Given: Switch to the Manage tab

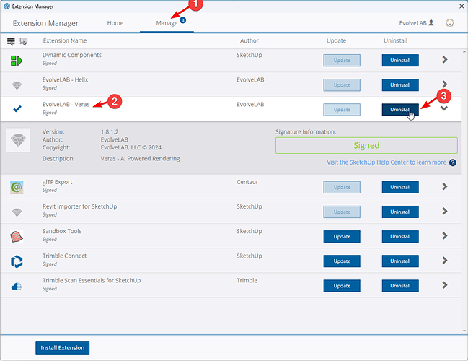Looking at the screenshot, I should 167,23.
